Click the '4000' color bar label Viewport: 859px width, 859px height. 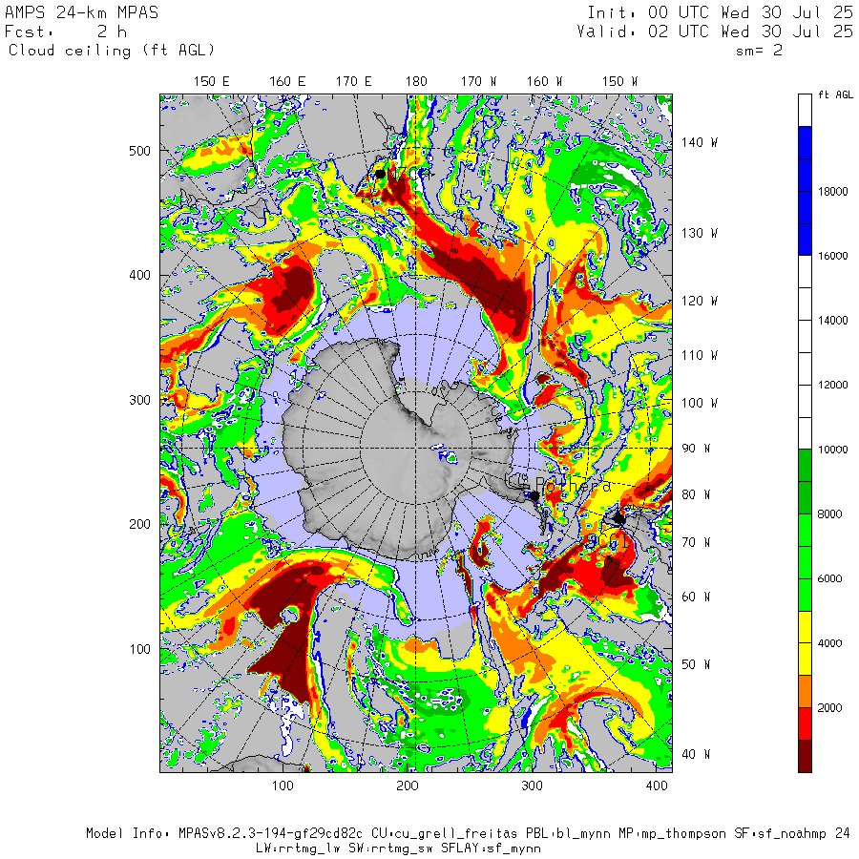coord(830,643)
